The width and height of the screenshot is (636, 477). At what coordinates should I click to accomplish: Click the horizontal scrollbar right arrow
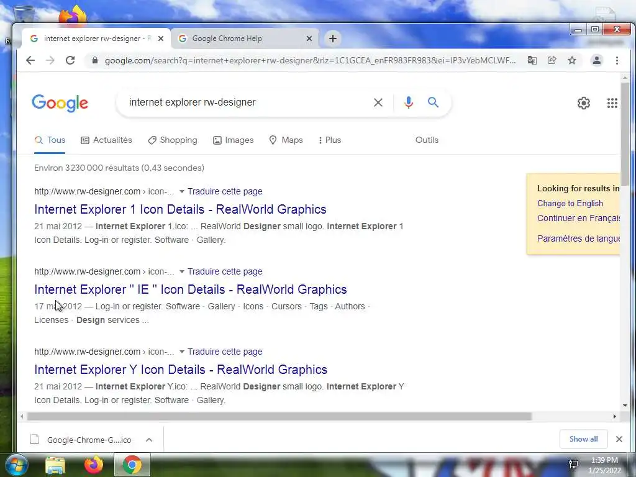pos(614,417)
